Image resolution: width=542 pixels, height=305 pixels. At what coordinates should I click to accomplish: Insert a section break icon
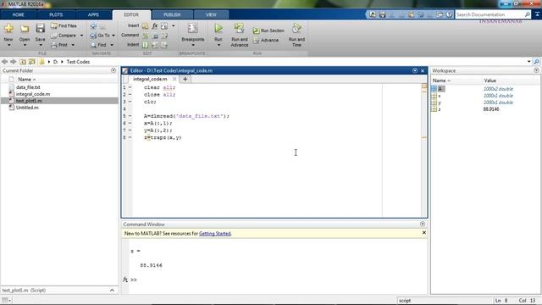click(145, 26)
